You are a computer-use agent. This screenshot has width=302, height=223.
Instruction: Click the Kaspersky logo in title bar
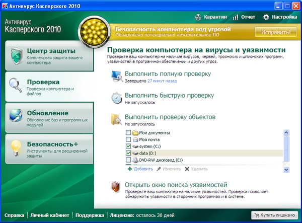tap(5, 6)
